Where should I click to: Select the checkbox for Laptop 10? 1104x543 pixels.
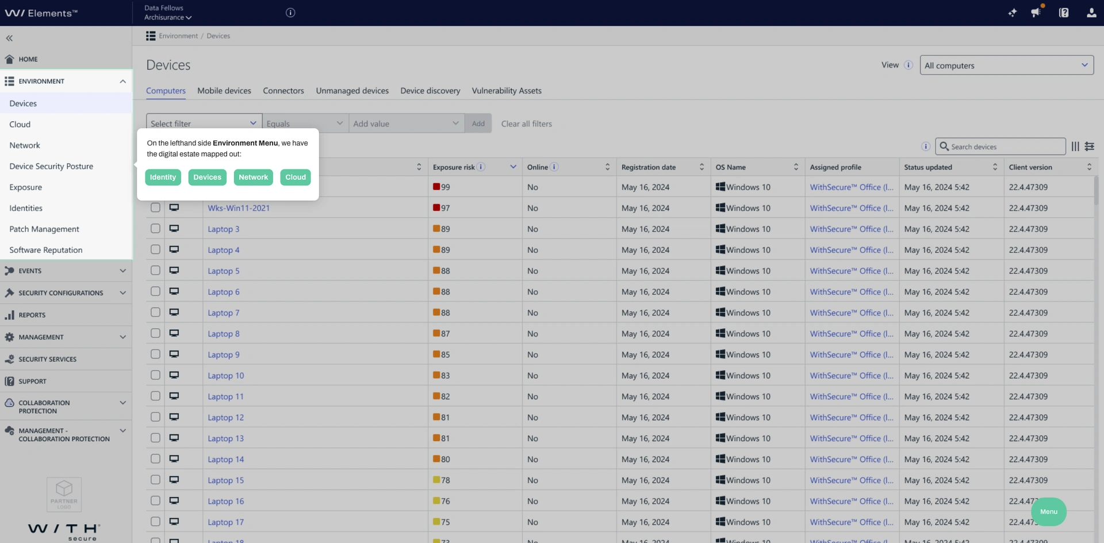tap(155, 375)
